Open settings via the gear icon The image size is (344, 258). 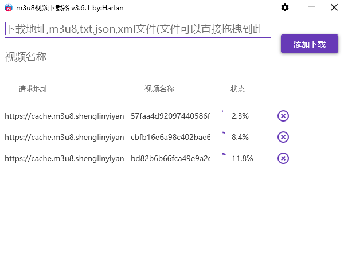(285, 7)
